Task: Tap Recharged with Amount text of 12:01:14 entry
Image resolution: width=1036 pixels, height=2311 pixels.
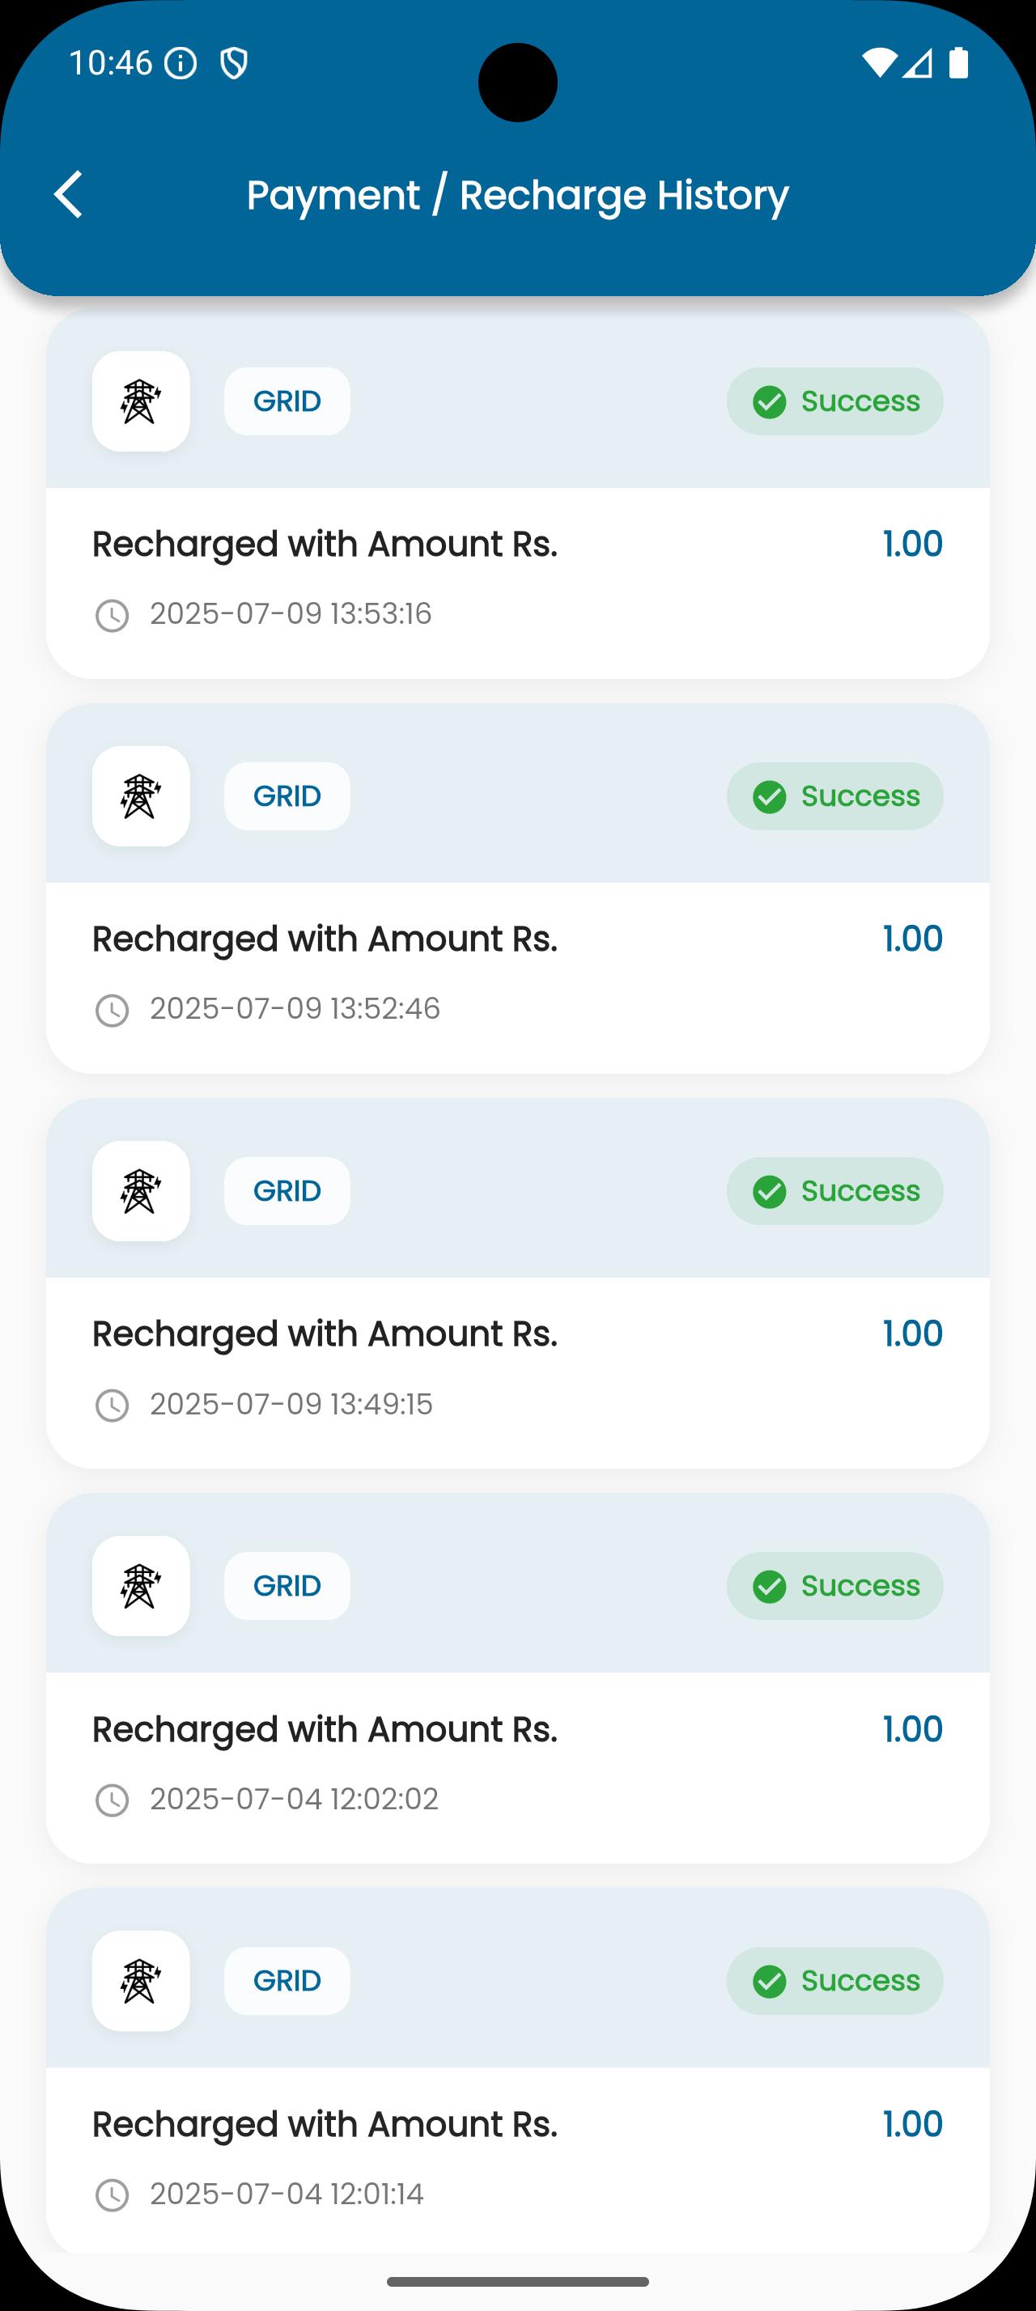Action: tap(325, 2123)
